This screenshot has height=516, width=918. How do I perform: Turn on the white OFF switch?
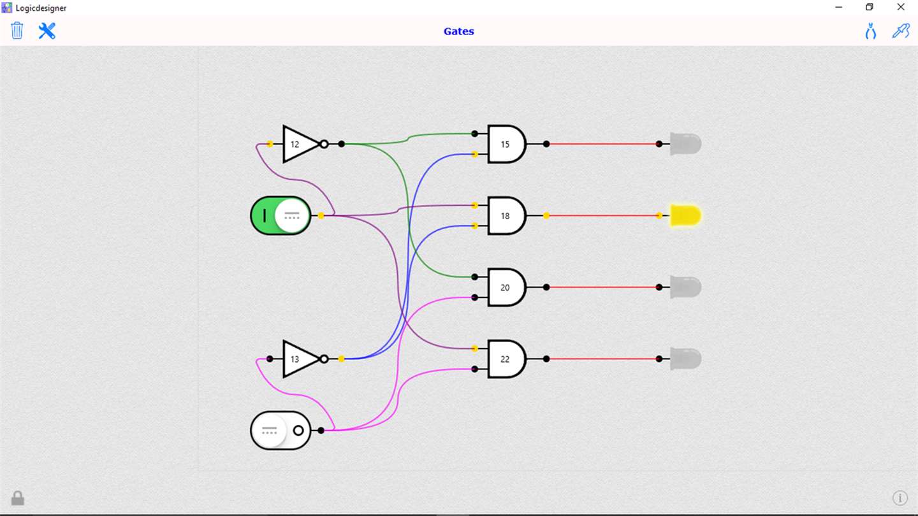280,431
